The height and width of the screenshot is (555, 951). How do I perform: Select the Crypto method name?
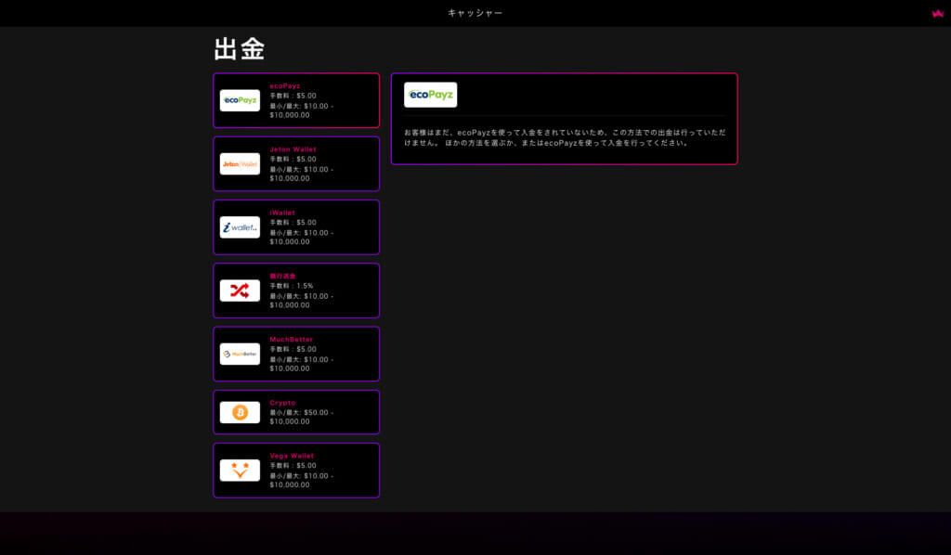click(282, 403)
